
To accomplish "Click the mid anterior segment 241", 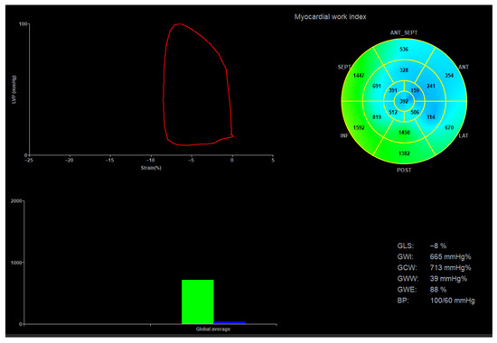I will [x=431, y=86].
